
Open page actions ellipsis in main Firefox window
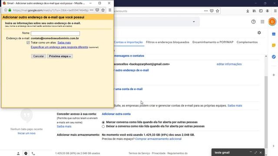[206, 11]
